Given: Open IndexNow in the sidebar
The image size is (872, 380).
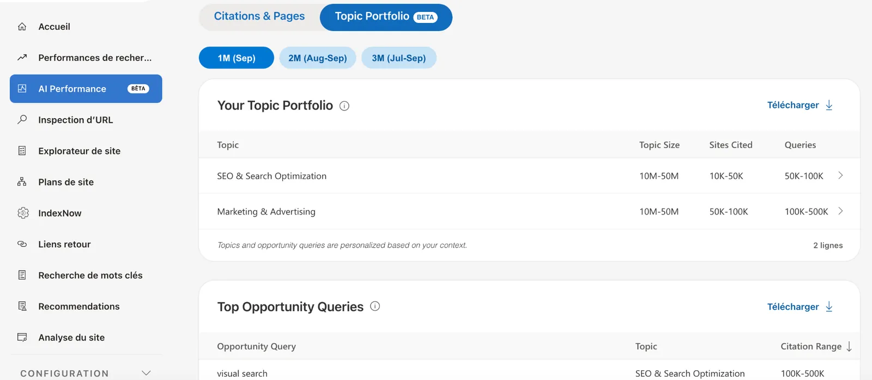Looking at the screenshot, I should coord(86,213).
